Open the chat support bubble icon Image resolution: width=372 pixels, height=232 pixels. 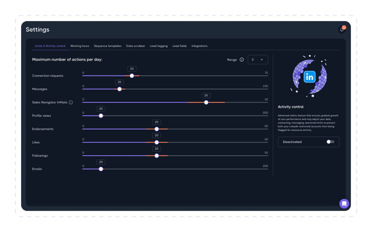344,204
